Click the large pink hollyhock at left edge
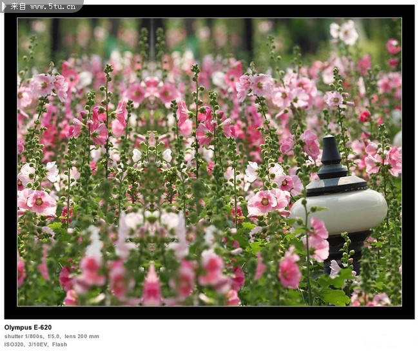Image resolution: width=419 pixels, height=351 pixels. pos(40,202)
